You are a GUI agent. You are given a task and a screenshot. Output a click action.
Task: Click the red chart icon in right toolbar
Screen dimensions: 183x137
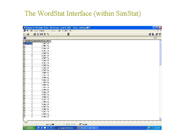click(153, 34)
